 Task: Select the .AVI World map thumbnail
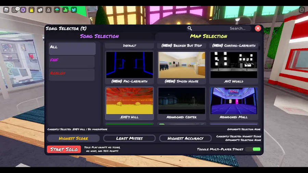coord(234,65)
